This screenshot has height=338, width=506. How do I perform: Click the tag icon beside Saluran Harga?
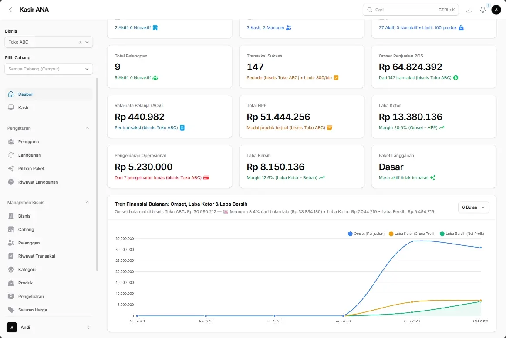coord(11,310)
